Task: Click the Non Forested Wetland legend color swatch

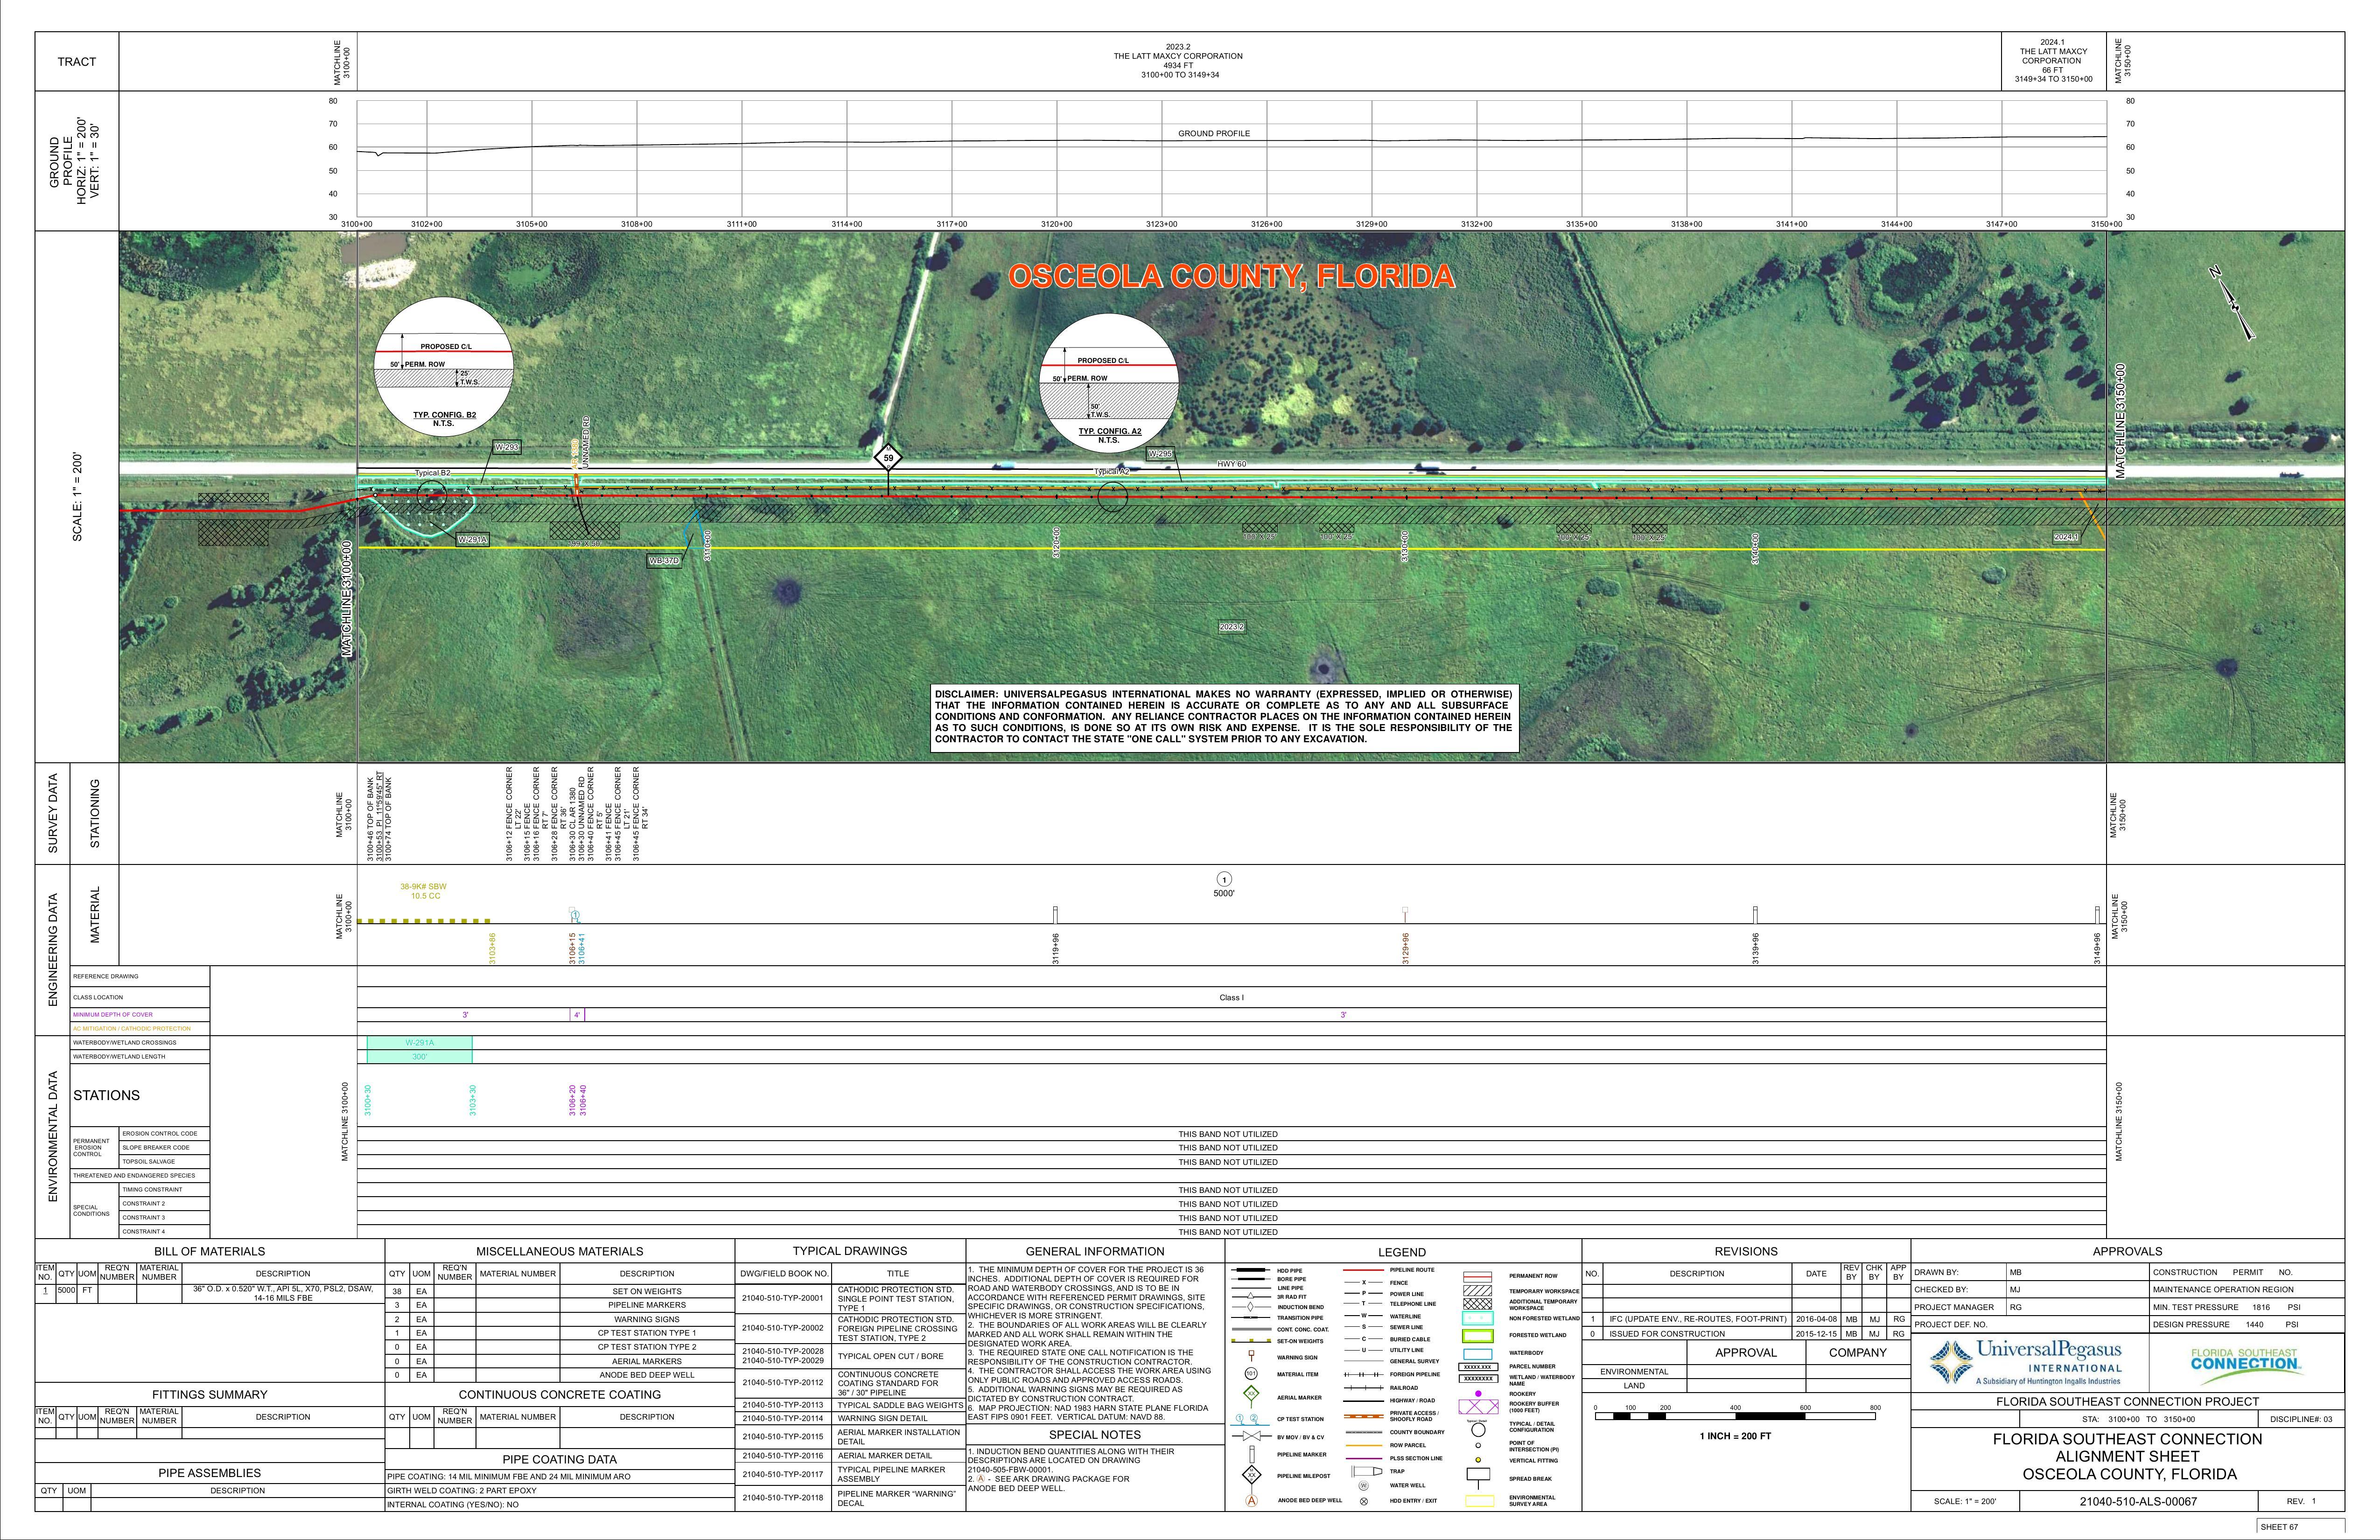Action: [x=1478, y=1318]
